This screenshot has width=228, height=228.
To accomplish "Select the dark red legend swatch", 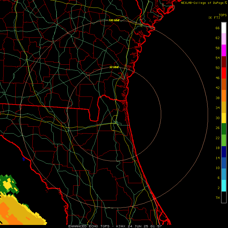I will 224,62.
